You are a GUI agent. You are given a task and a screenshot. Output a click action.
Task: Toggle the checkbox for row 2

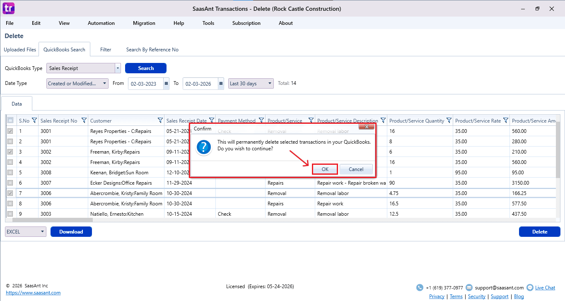point(10,142)
